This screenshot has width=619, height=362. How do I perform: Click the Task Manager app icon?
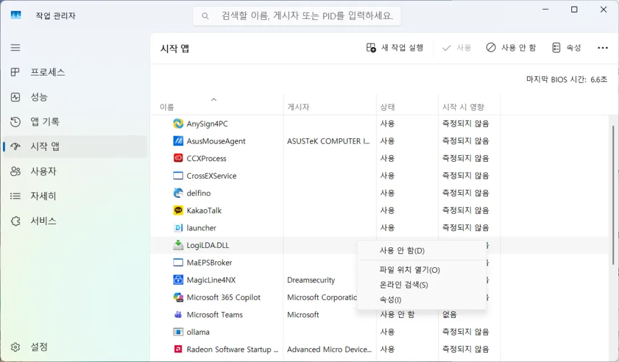coord(16,15)
